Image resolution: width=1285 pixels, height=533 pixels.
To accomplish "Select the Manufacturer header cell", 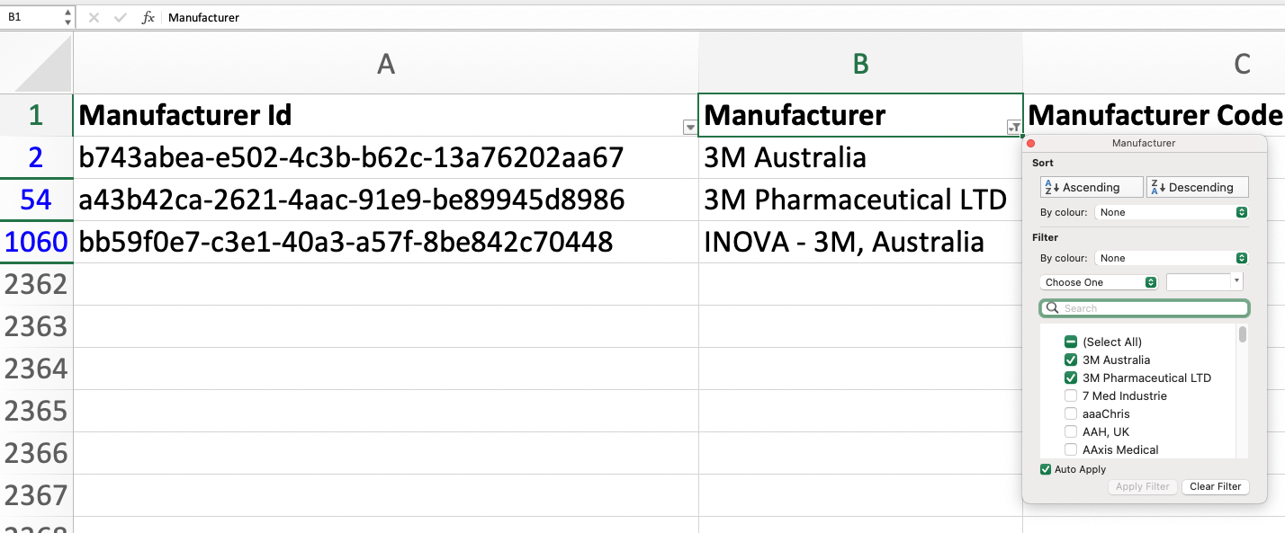I will tap(860, 115).
